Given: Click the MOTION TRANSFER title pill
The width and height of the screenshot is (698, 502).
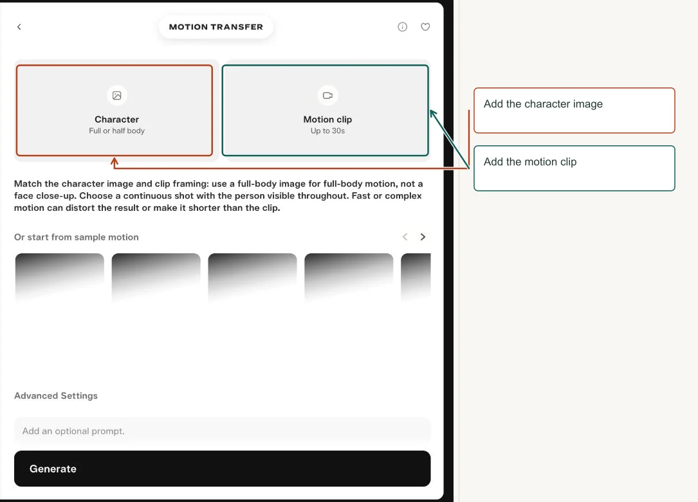Looking at the screenshot, I should pos(216,27).
